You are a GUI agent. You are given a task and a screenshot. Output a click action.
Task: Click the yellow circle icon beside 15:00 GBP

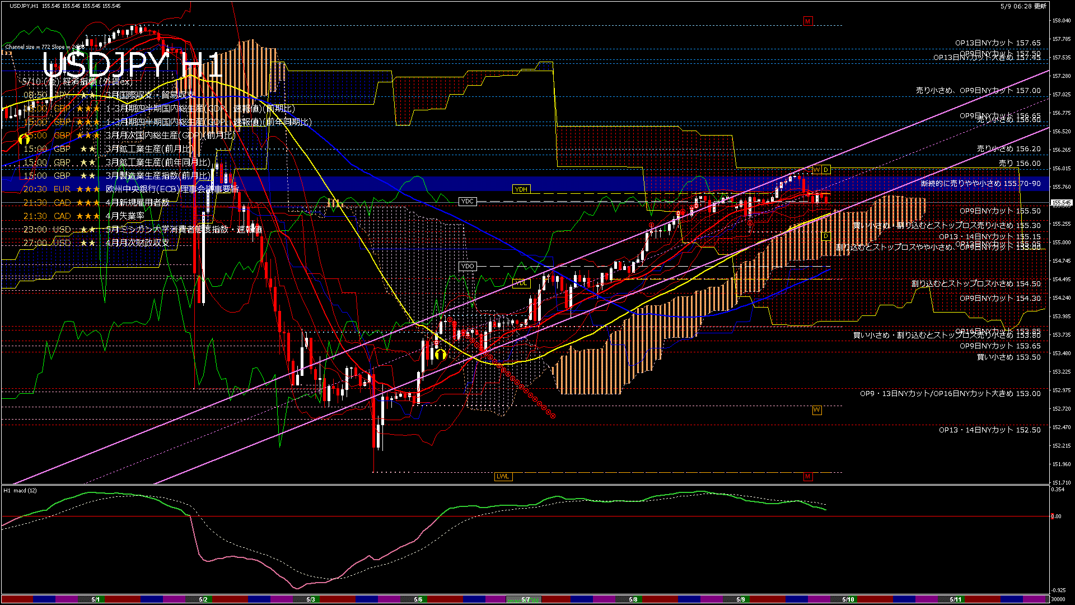click(24, 138)
